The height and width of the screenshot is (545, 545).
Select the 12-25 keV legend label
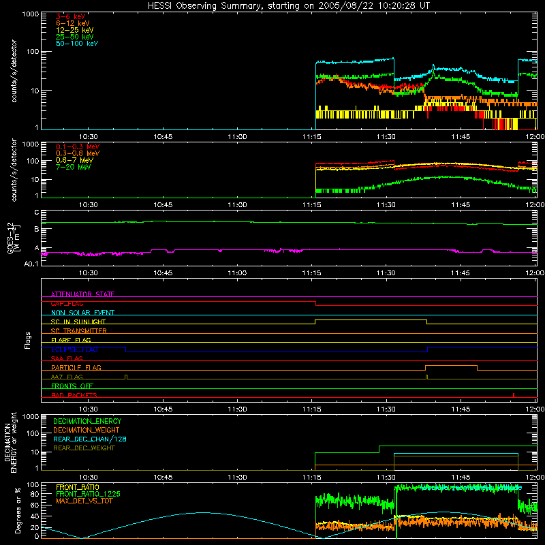[75, 30]
